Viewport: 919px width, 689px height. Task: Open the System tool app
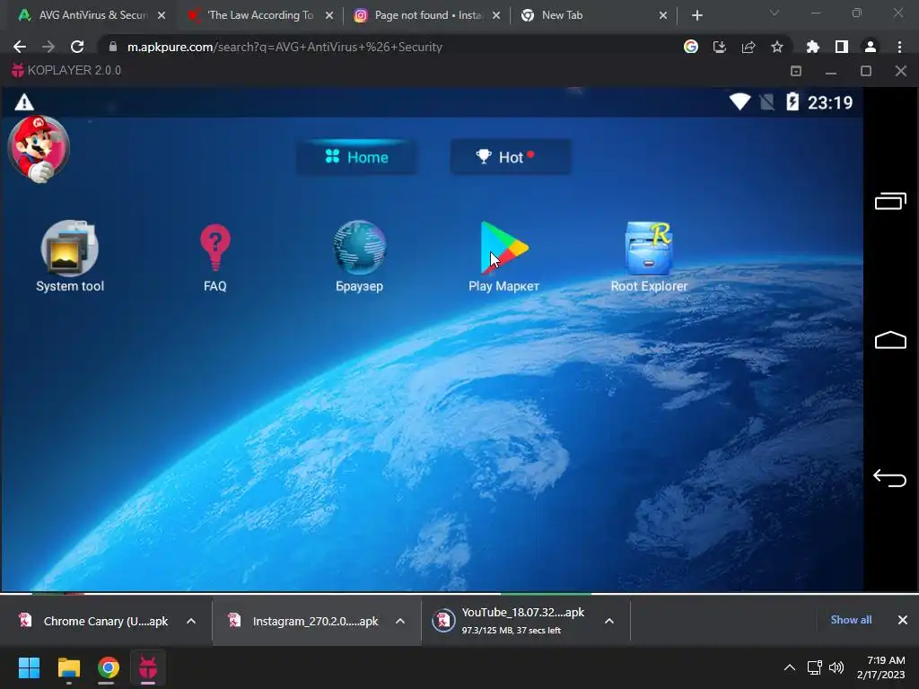(70, 256)
